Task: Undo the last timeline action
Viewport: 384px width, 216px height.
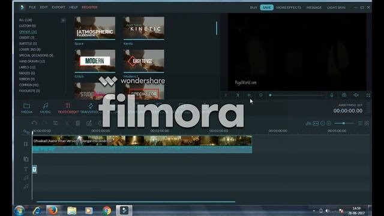Action: (34, 123)
